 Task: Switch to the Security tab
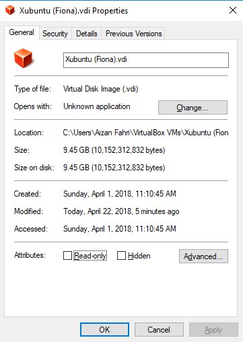(55, 34)
